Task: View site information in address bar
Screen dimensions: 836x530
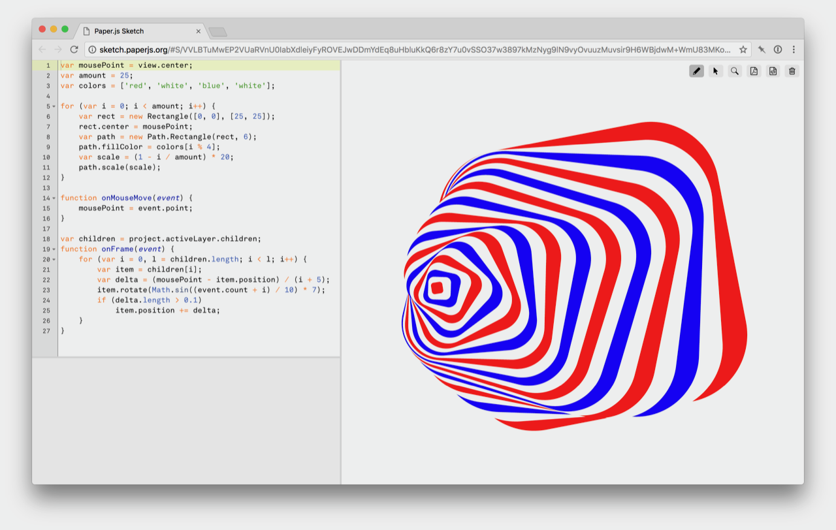Action: 92,50
